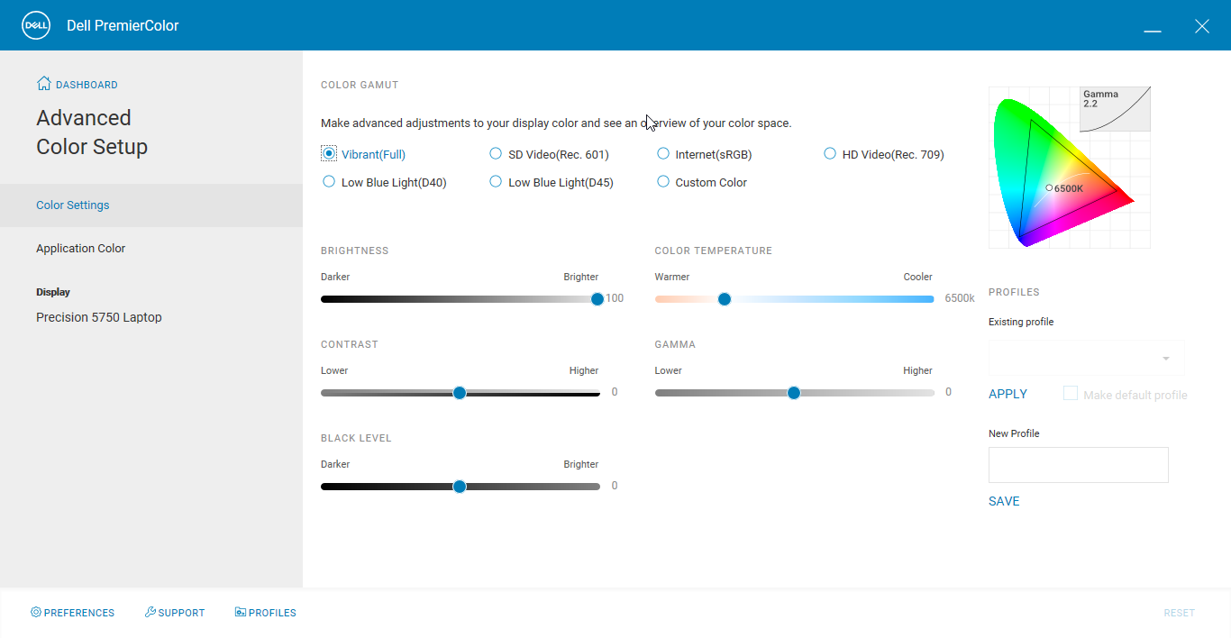Choose HD Video(Rec. 709) gamut
This screenshot has height=638, width=1231.
tap(830, 153)
